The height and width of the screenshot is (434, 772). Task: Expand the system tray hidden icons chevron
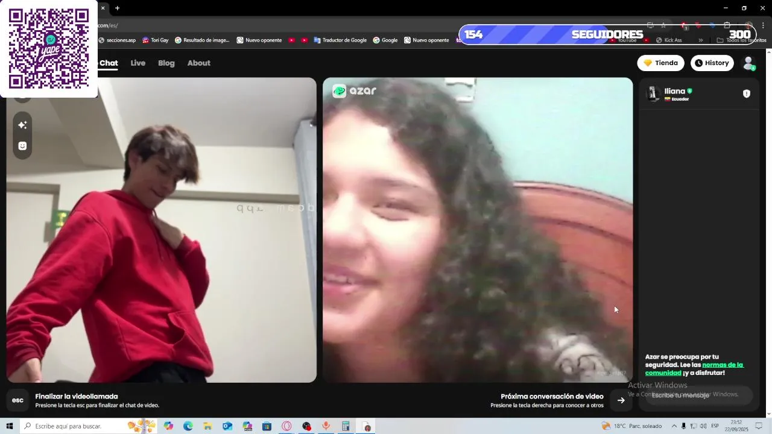click(x=674, y=426)
